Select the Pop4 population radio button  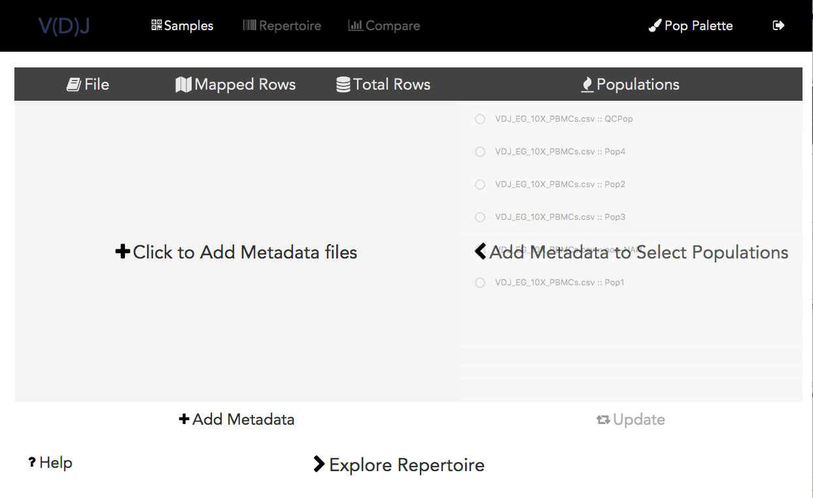pyautogui.click(x=479, y=152)
